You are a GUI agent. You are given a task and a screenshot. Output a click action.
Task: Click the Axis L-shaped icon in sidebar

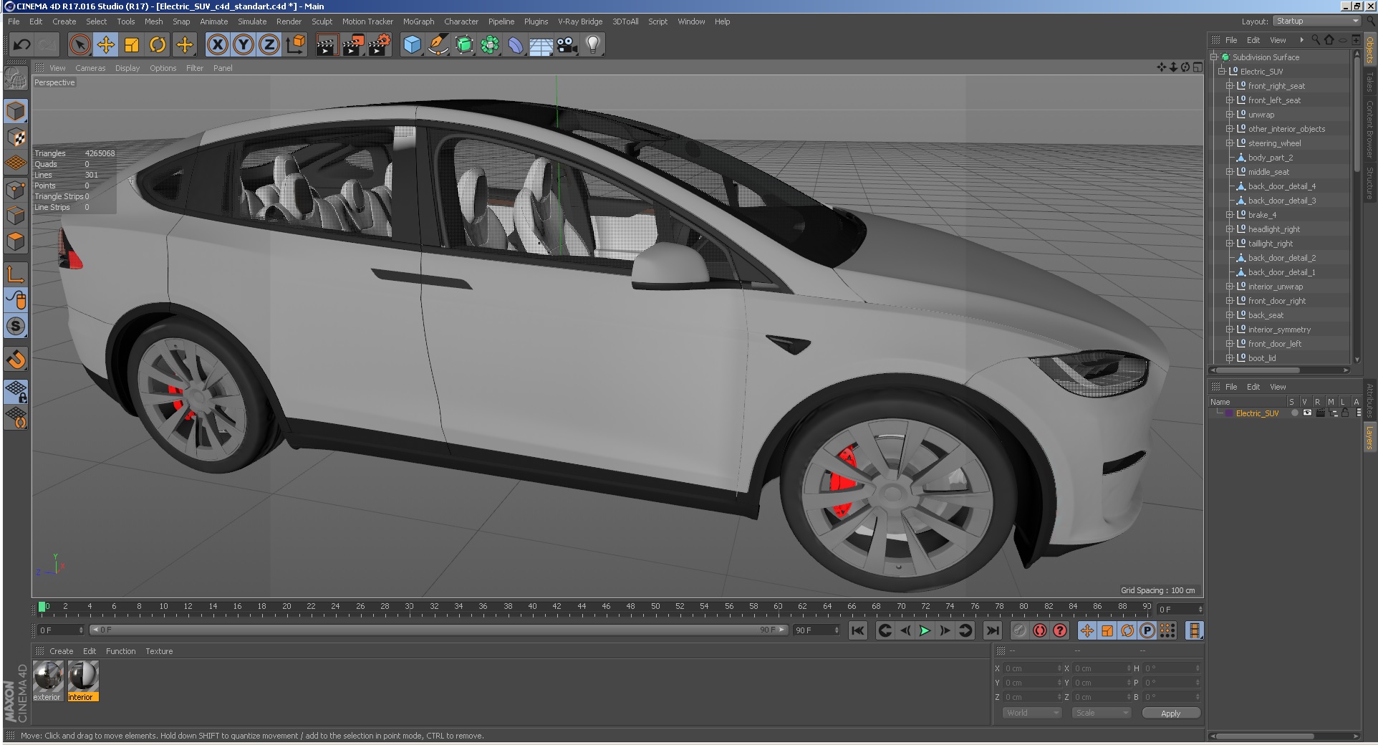(16, 274)
